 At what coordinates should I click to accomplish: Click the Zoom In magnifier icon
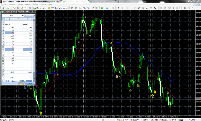pyautogui.click(x=85, y=8)
